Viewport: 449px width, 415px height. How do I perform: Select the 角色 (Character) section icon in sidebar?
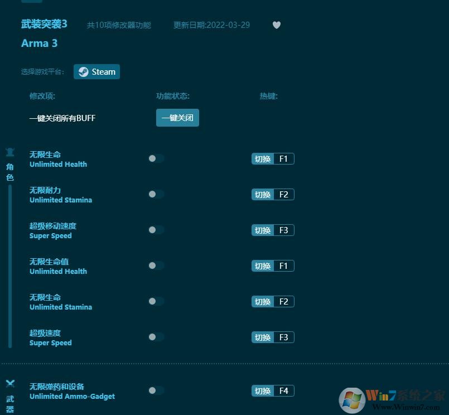tap(10, 151)
